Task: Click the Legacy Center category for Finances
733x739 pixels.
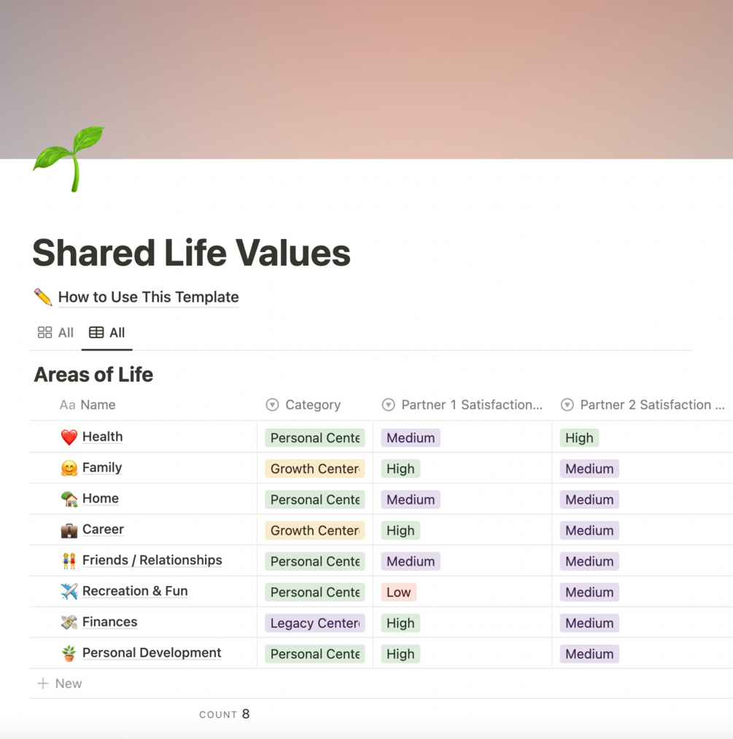Action: click(x=314, y=623)
